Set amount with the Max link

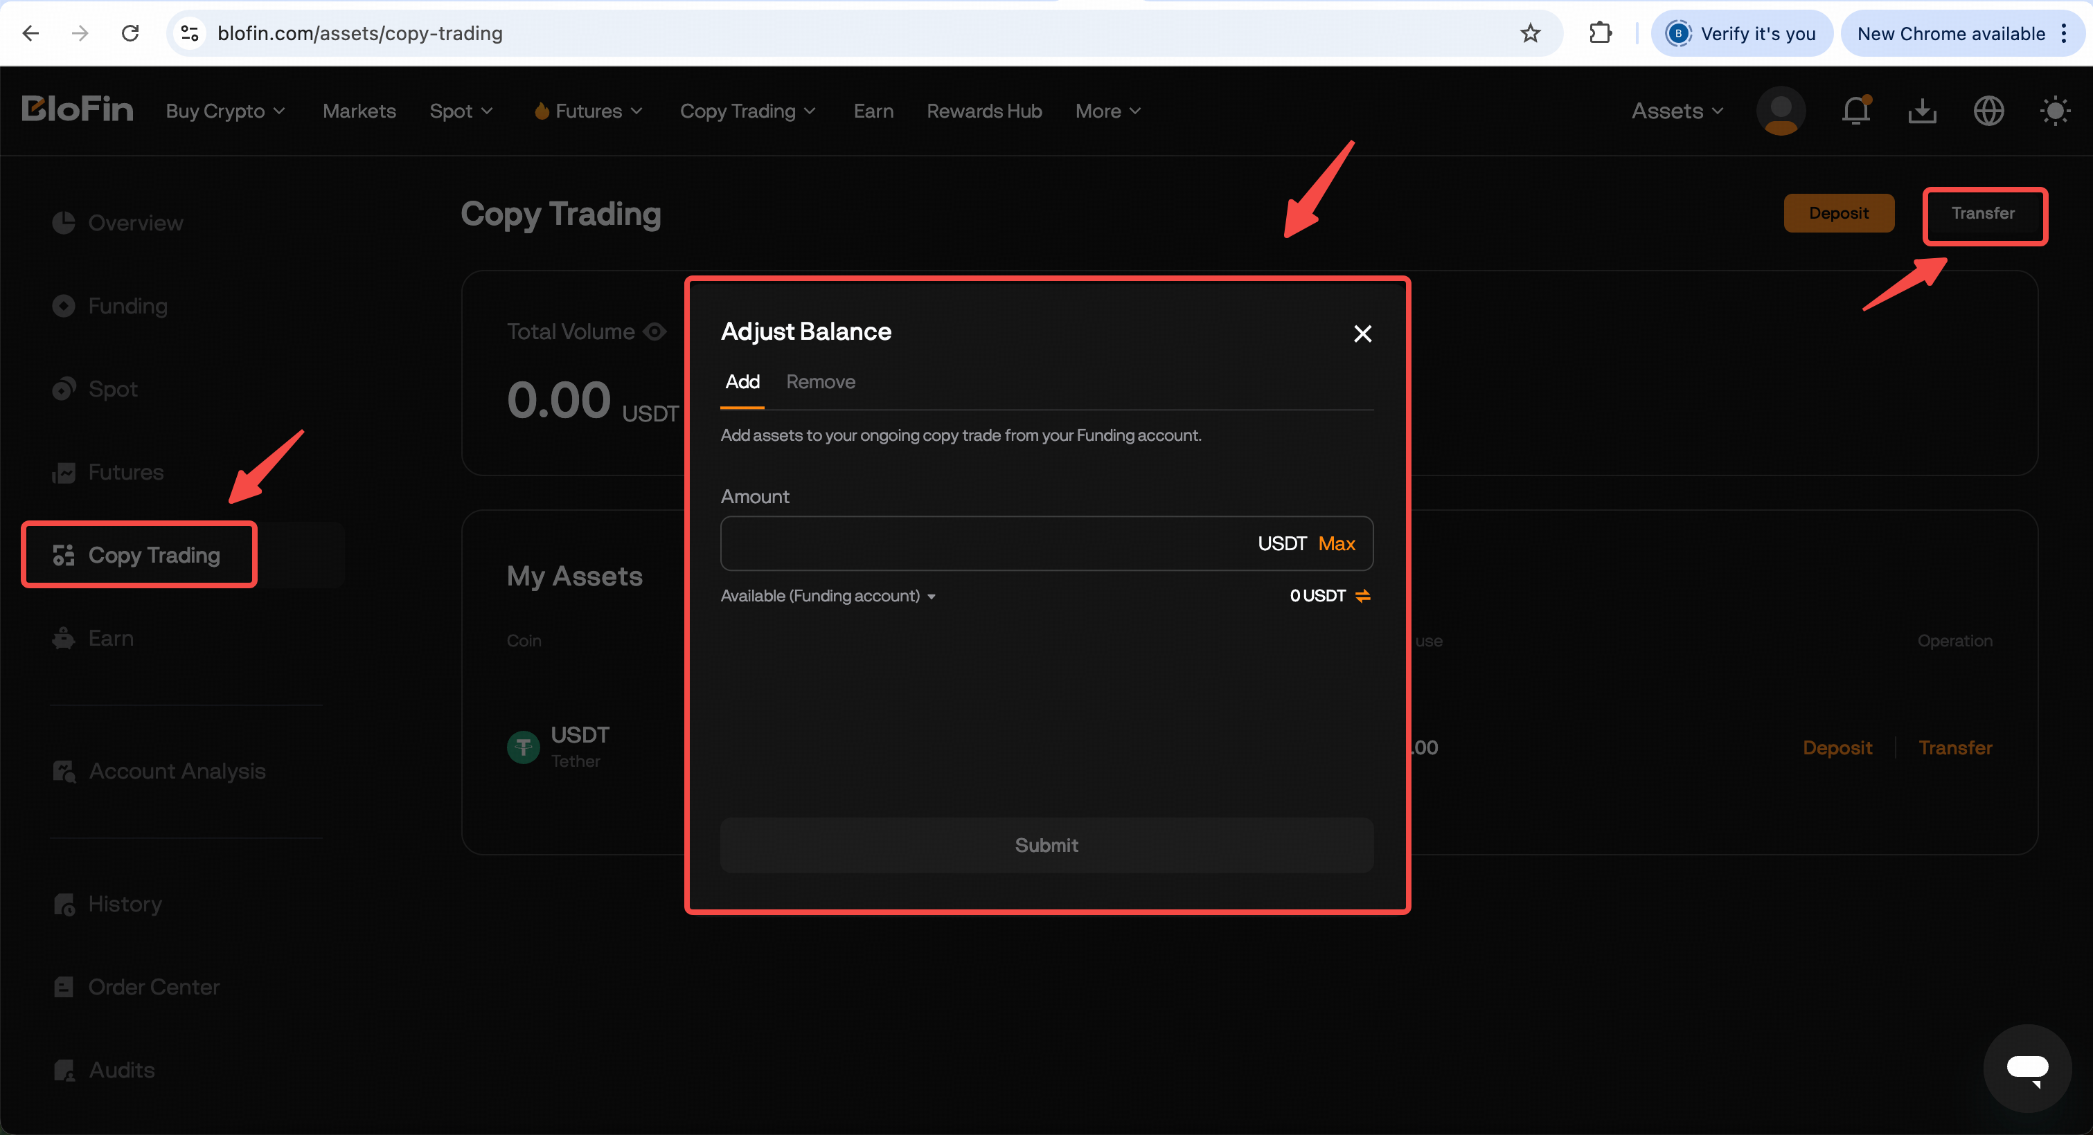[x=1337, y=543]
